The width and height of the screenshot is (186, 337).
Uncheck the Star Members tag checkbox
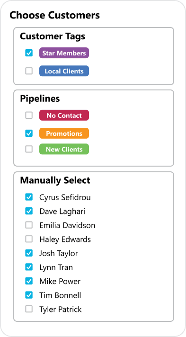coord(29,53)
